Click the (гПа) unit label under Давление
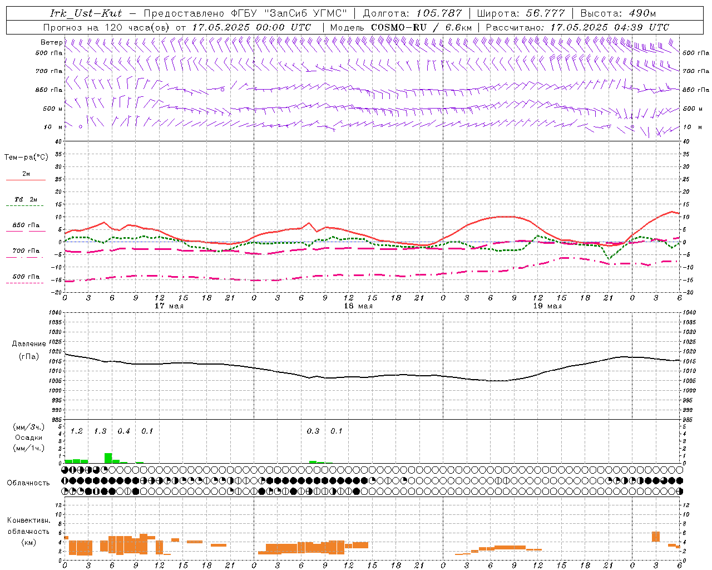The width and height of the screenshot is (712, 570). (x=29, y=357)
